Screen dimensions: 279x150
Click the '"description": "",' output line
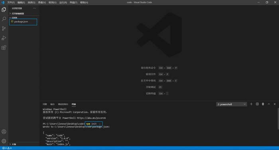click(57, 141)
